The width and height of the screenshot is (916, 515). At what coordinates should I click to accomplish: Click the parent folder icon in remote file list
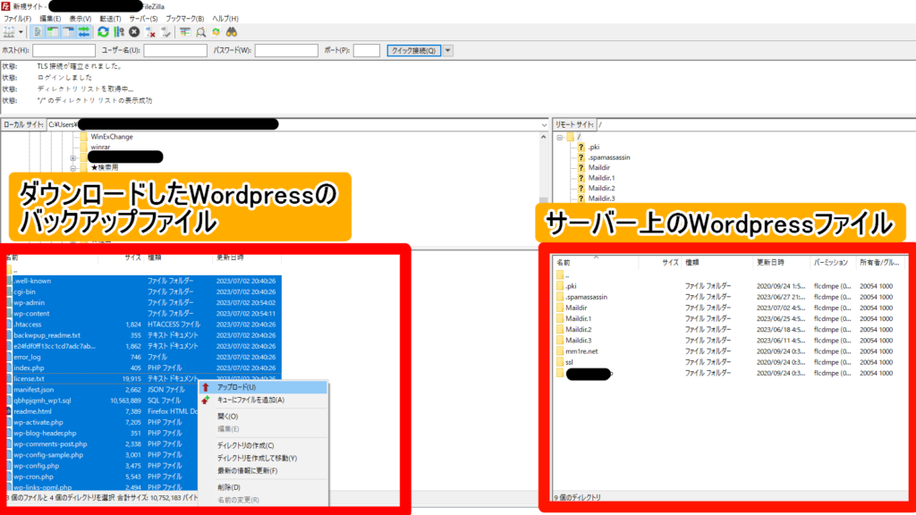pyautogui.click(x=560, y=275)
